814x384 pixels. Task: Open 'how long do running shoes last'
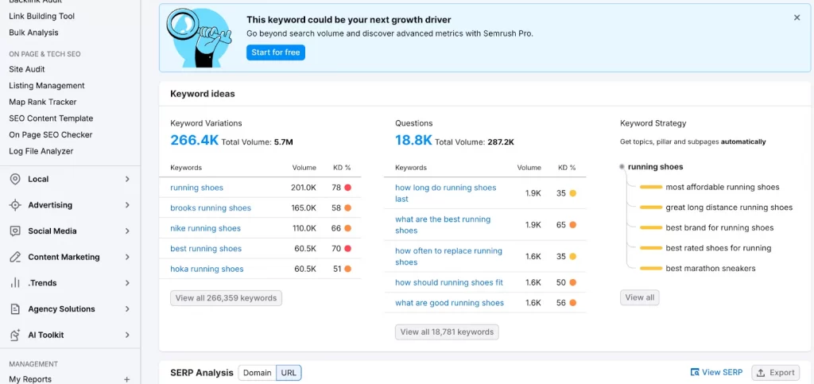445,193
